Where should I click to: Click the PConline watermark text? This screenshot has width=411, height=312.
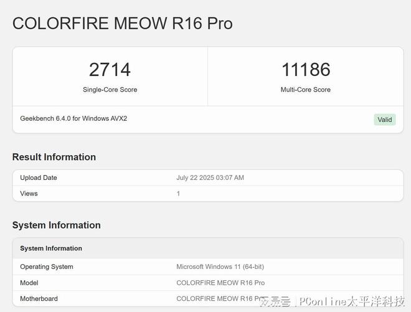pyautogui.click(x=352, y=302)
